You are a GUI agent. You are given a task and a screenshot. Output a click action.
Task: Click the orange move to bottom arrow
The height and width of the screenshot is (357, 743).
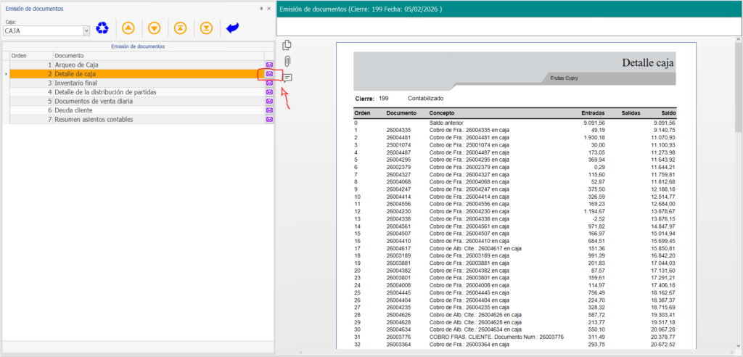(x=206, y=28)
